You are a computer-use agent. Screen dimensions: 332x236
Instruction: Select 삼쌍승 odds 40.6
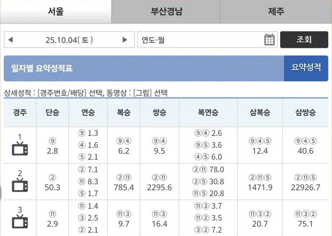pyautogui.click(x=305, y=151)
